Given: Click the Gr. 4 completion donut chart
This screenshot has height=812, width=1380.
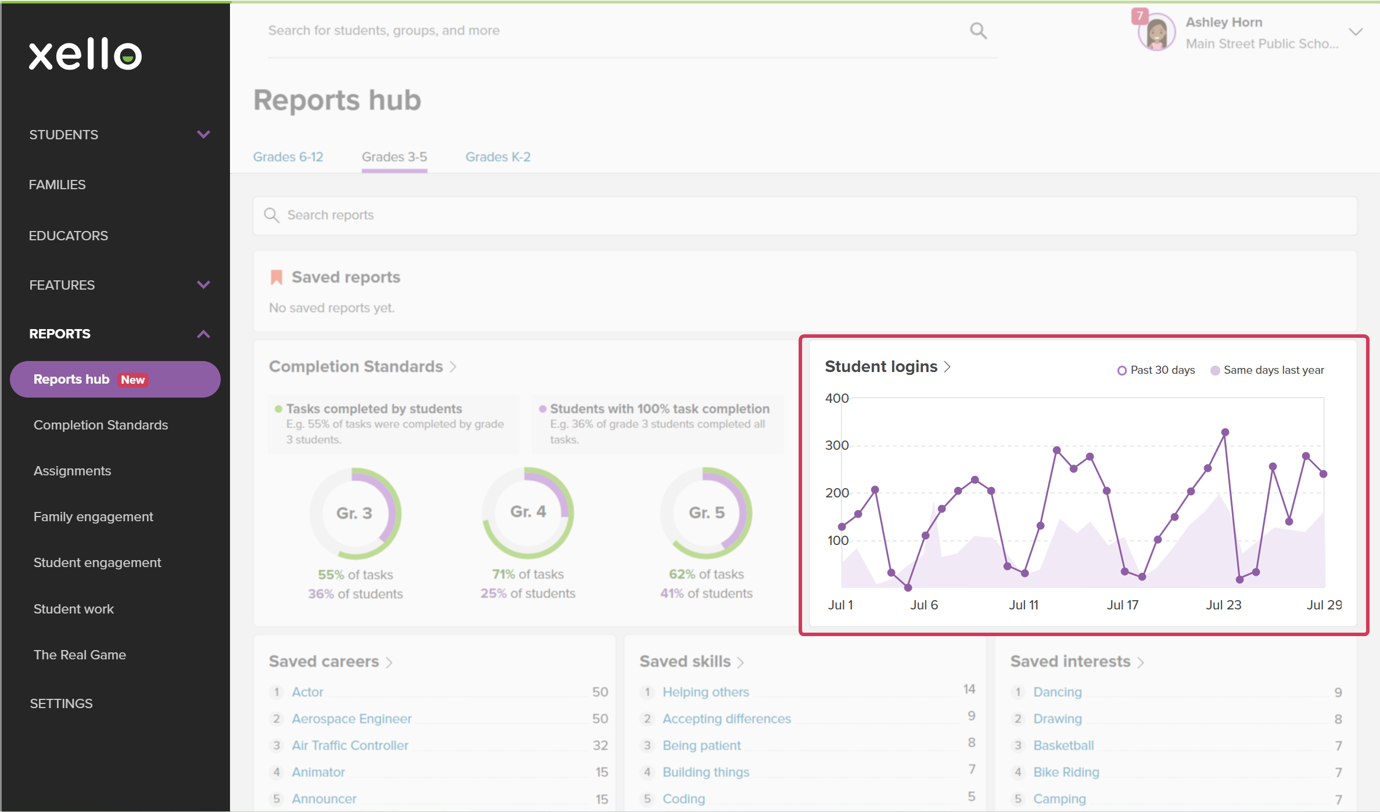Looking at the screenshot, I should coord(528,513).
